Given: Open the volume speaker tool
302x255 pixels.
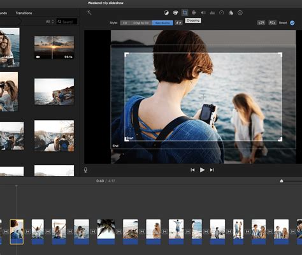Looking at the screenshot, I should (203, 13).
